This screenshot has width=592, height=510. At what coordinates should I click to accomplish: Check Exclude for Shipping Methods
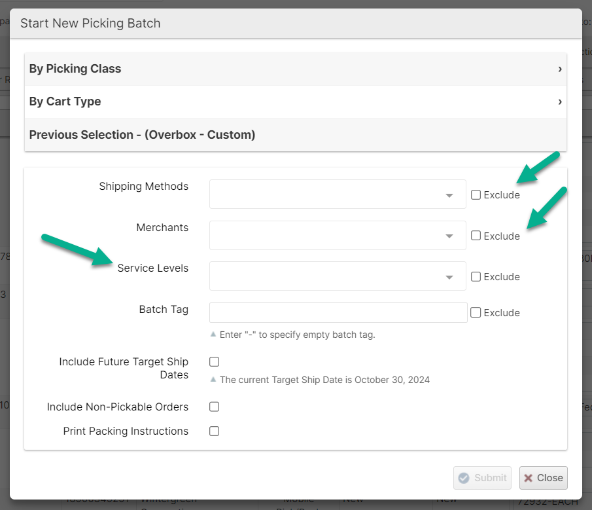tap(476, 194)
